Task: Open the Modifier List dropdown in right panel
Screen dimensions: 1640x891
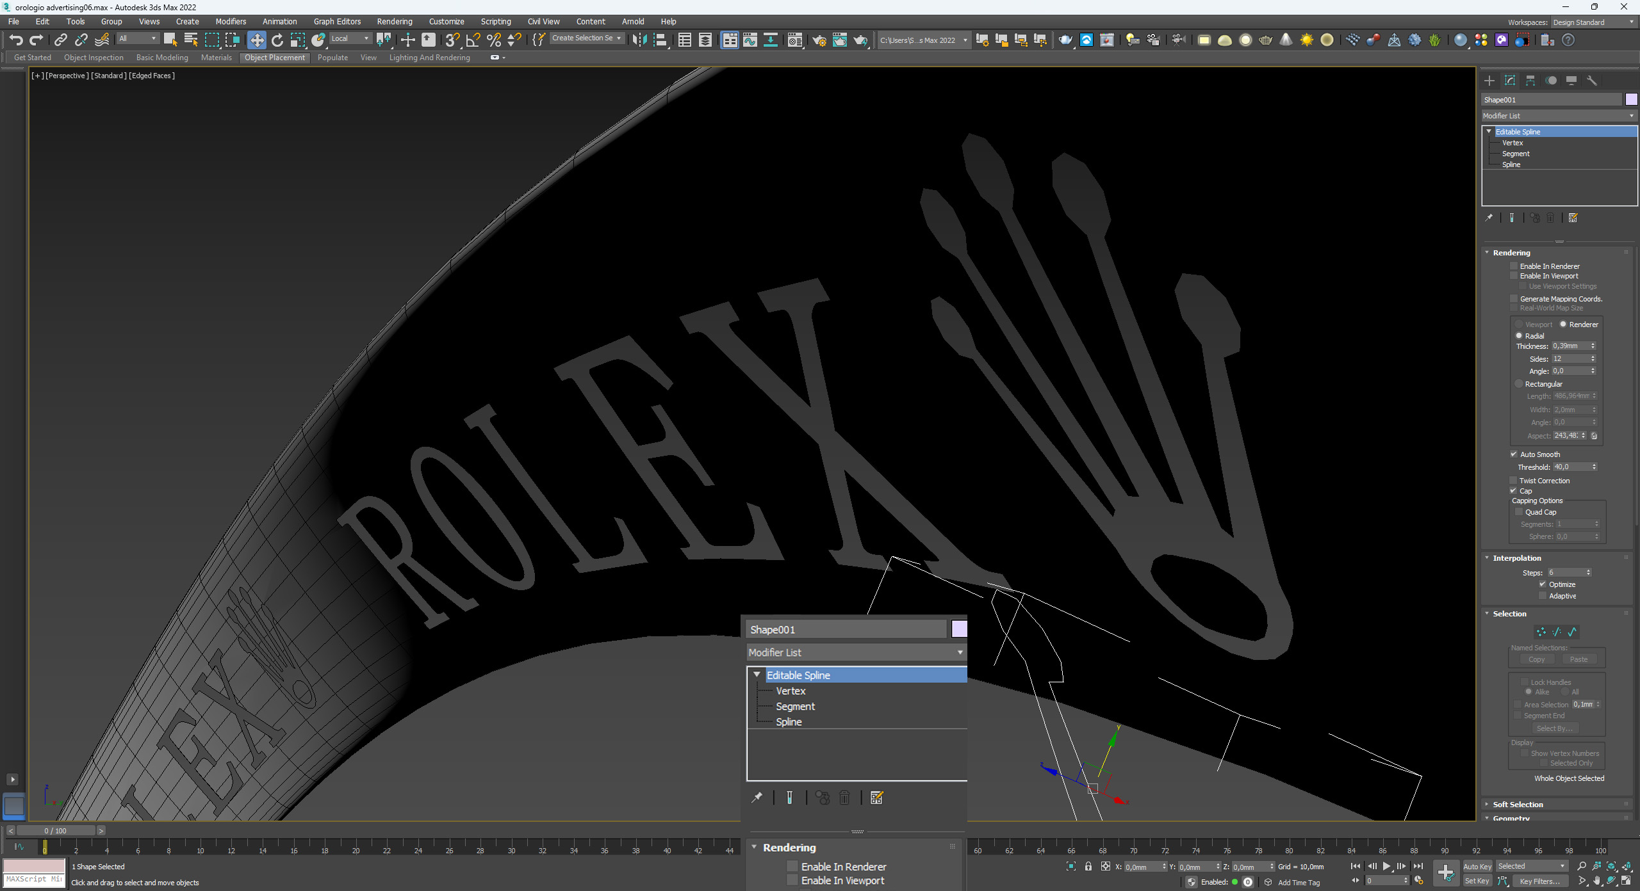Action: tap(1559, 116)
